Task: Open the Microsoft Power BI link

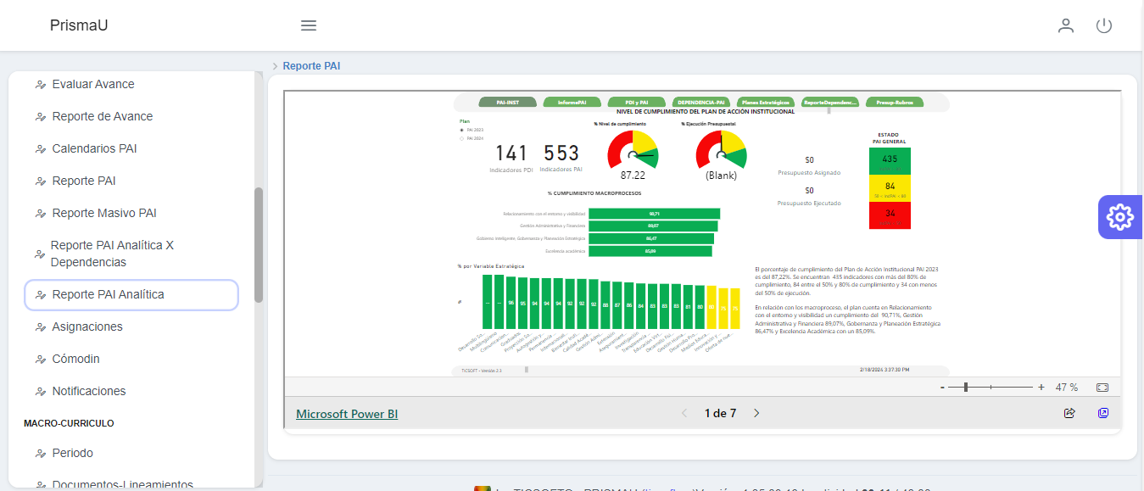Action: tap(346, 414)
